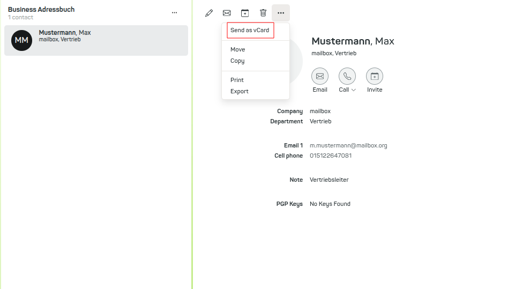
Task: Click the Business Adressbuch heading
Action: tap(41, 10)
